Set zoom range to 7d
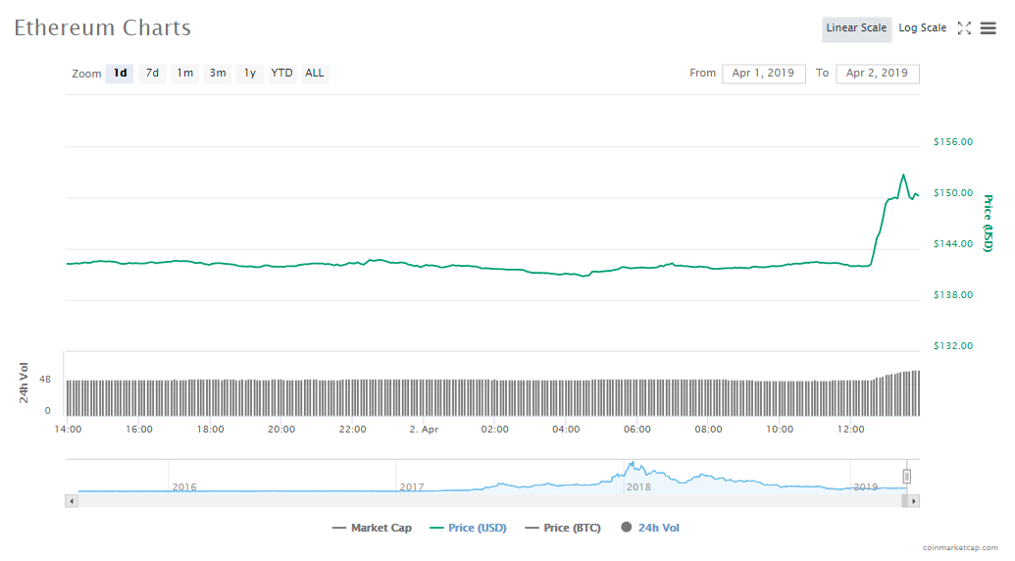The image size is (1015, 561). click(152, 74)
